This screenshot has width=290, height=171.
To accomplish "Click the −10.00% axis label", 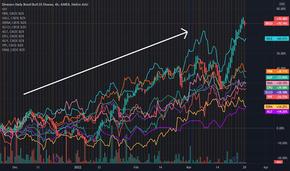I will point(282,143).
